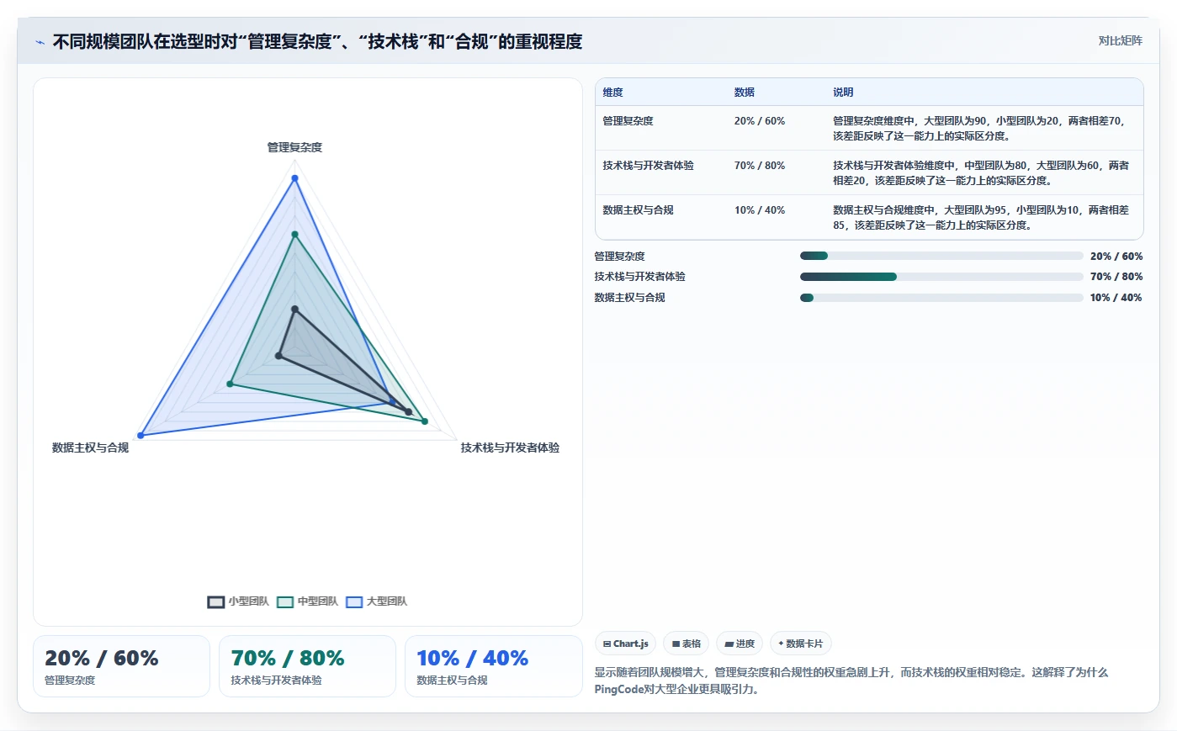Click the 数据卡片 tag chip
This screenshot has height=731, width=1177.
pos(800,644)
